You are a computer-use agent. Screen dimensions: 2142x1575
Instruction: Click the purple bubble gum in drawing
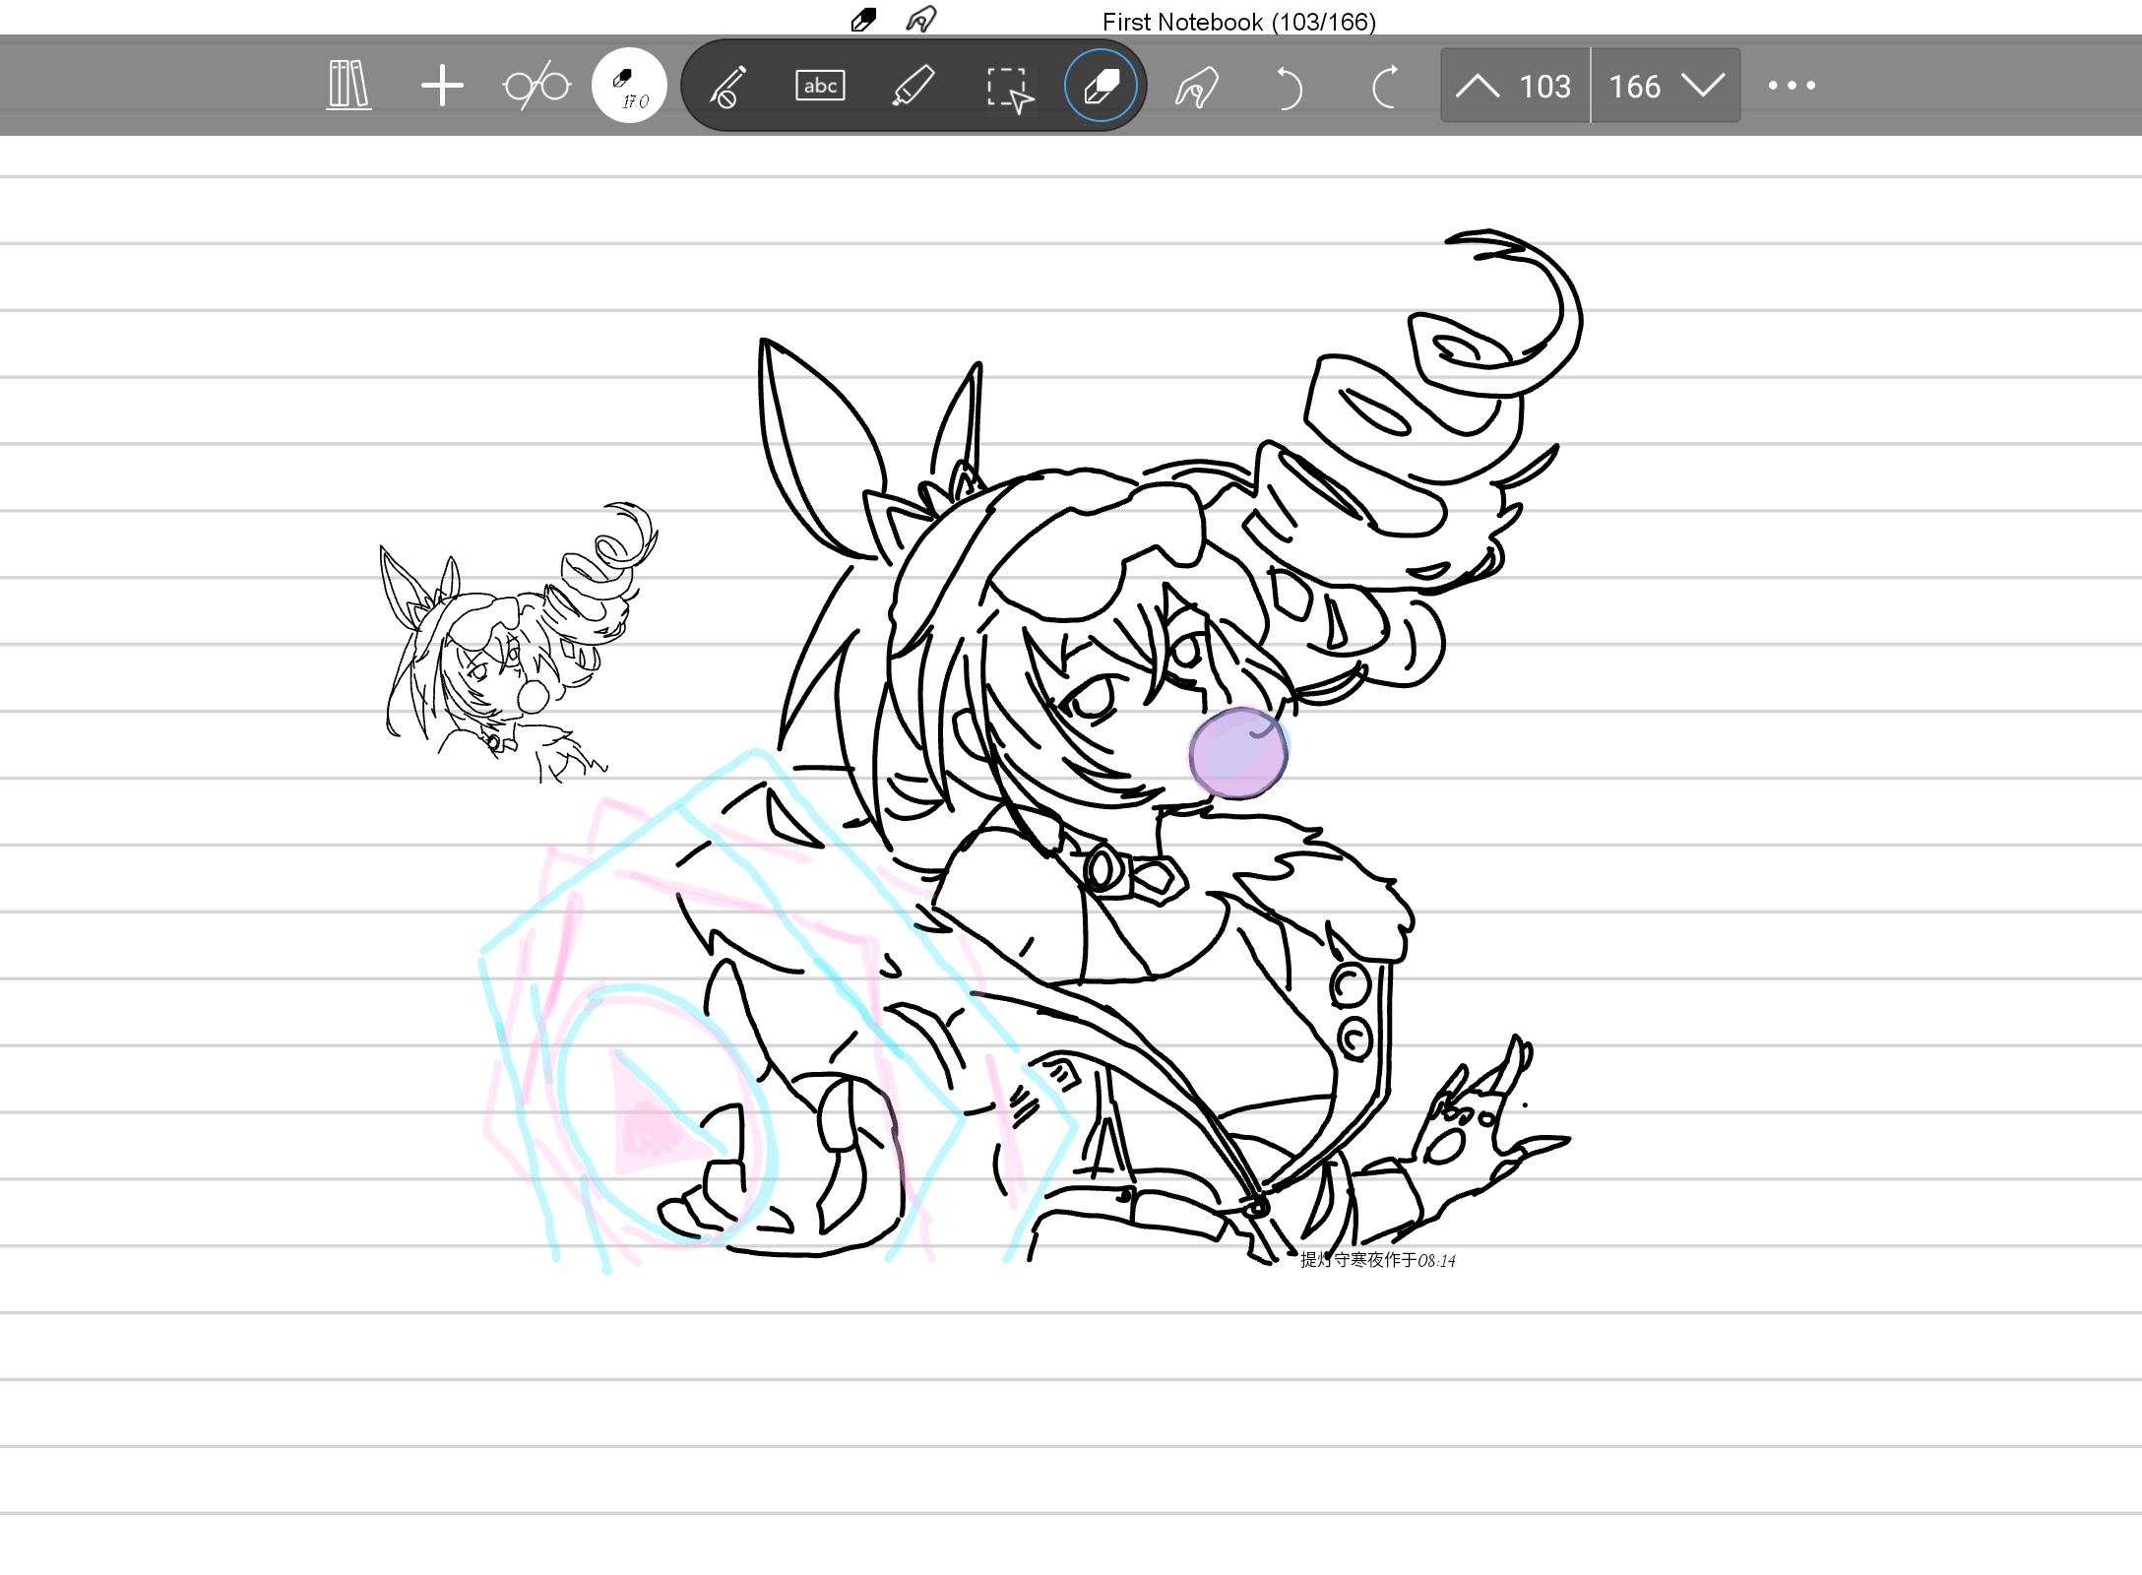[1238, 753]
